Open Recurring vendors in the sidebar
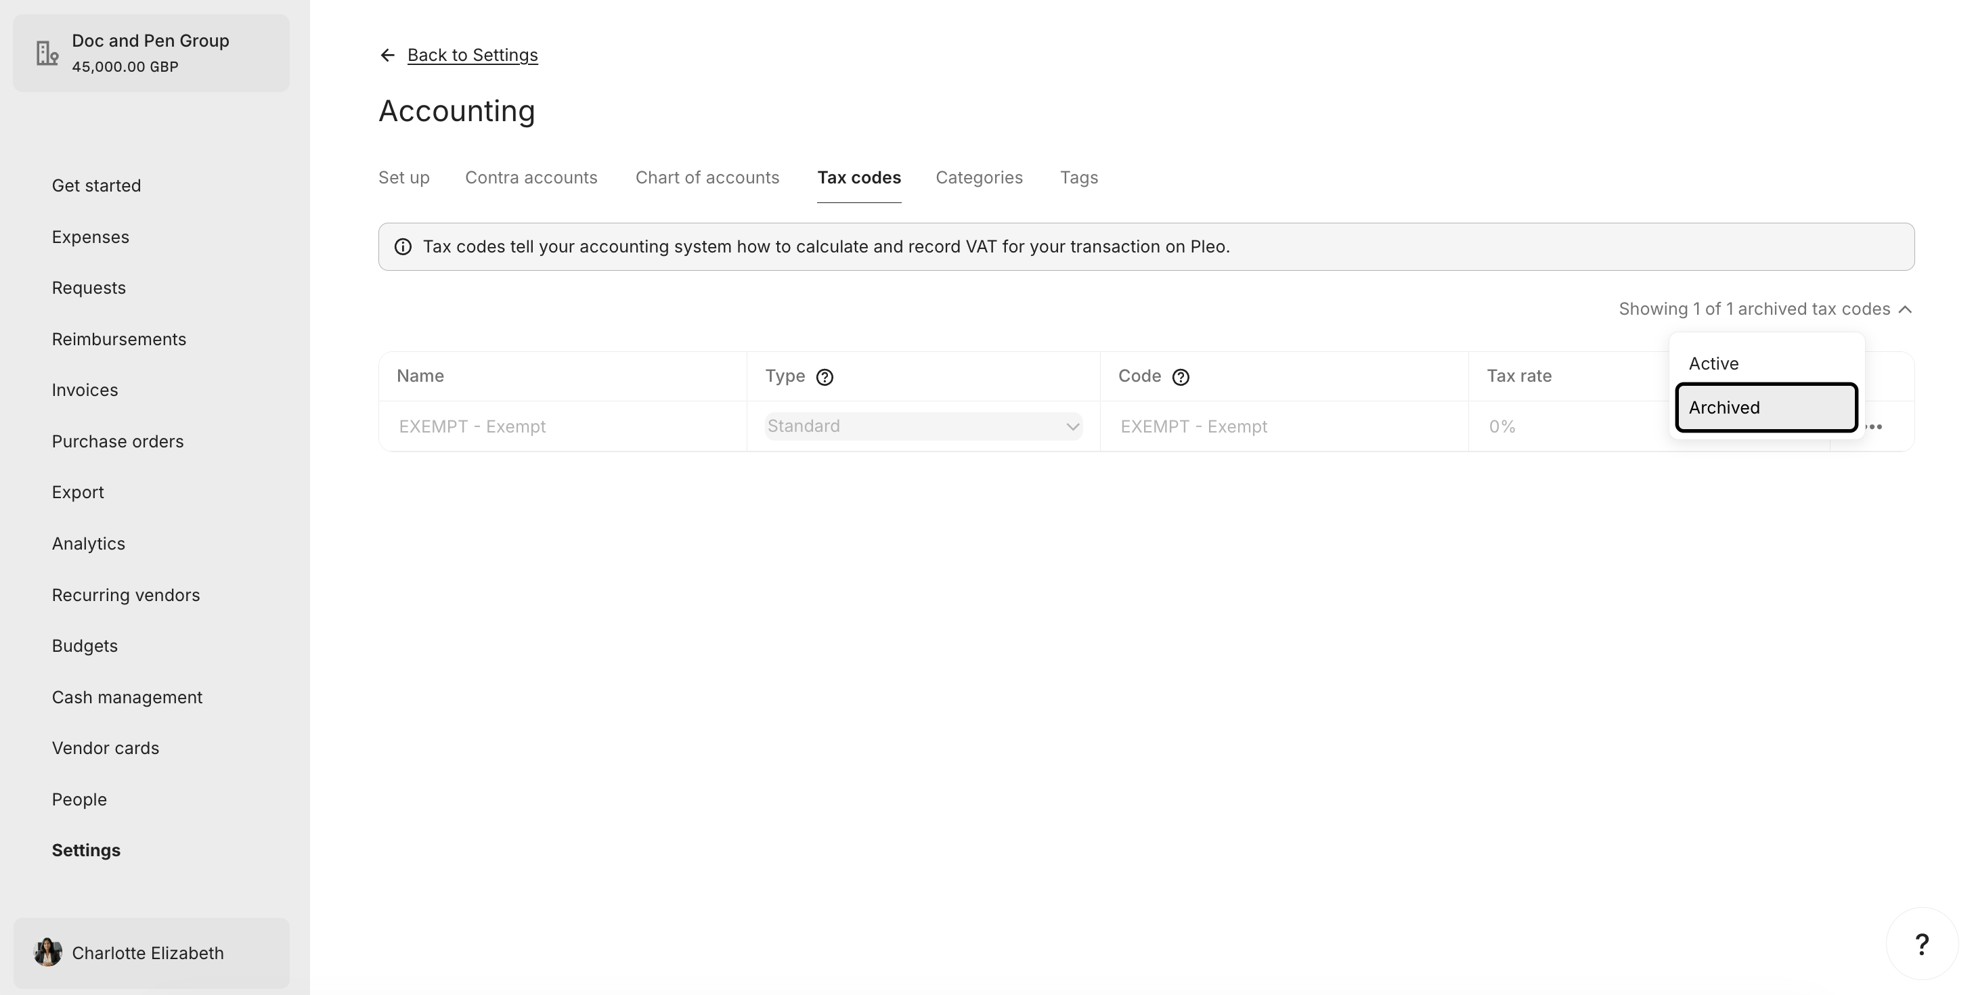This screenshot has width=1974, height=995. 126,594
